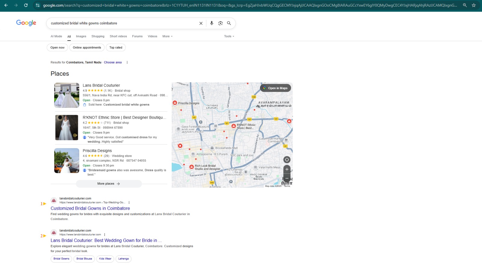This screenshot has width=482, height=265.
Task: Click the magnifier search submit icon
Action: click(229, 23)
